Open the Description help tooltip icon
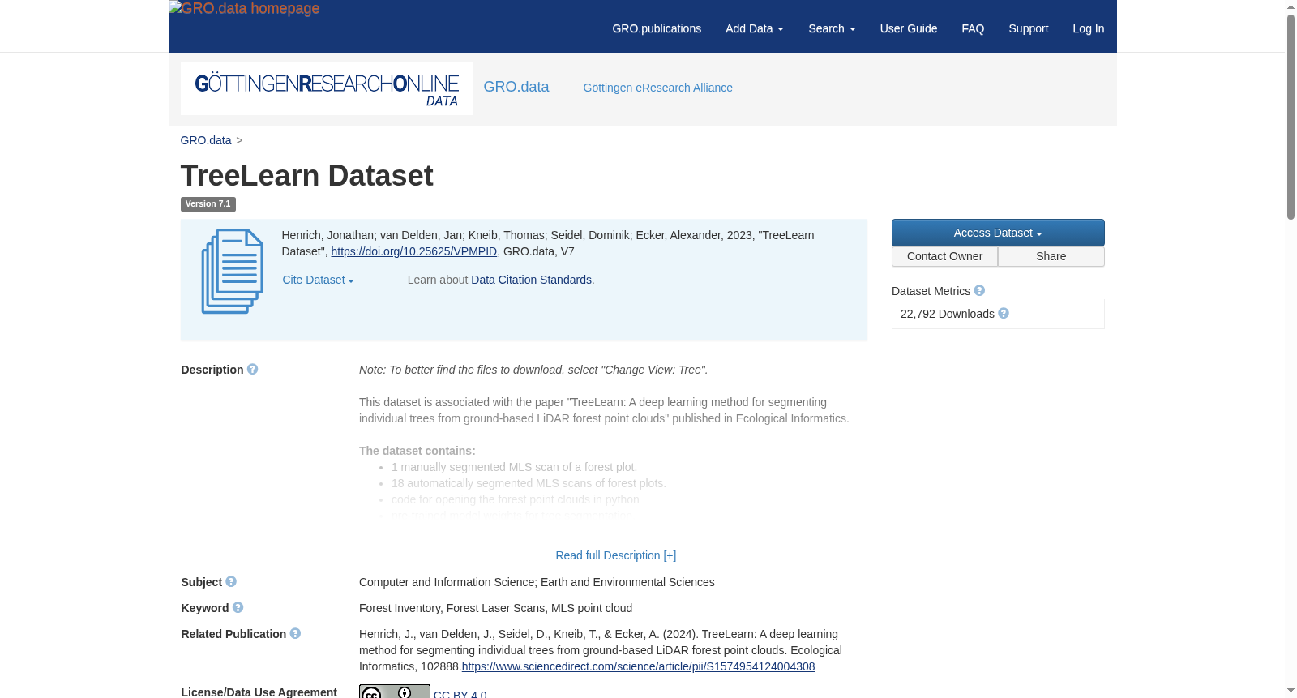Viewport: 1297px width, 698px height. 253,370
